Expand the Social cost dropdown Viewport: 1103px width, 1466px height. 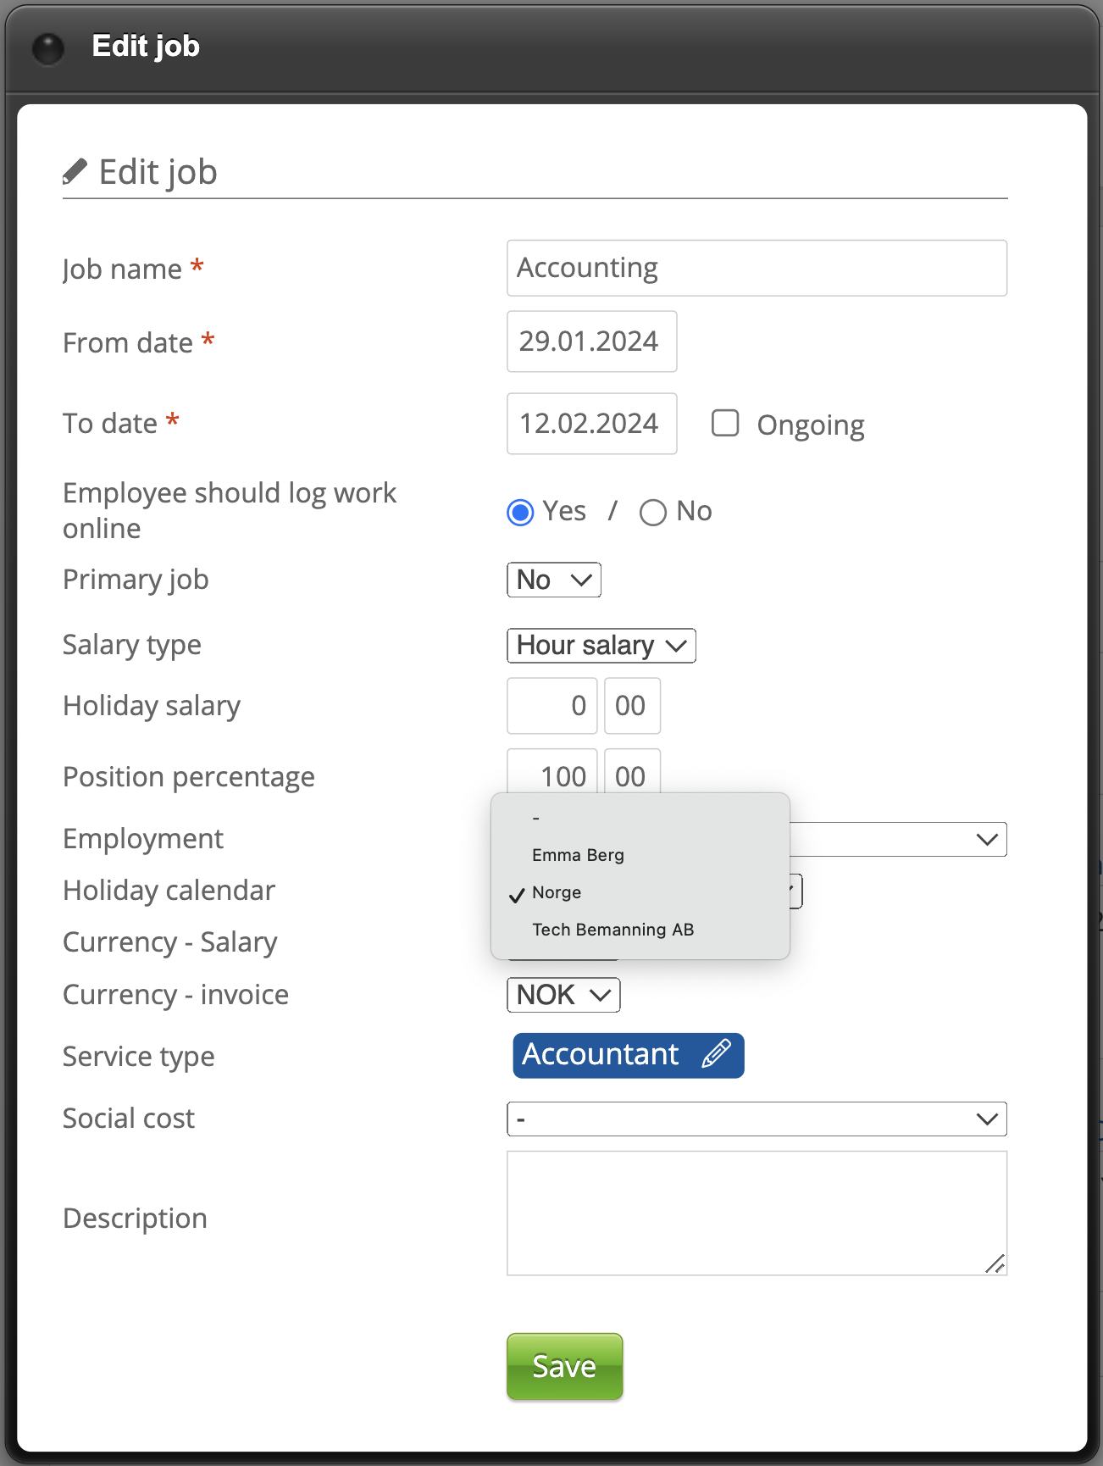pos(756,1119)
